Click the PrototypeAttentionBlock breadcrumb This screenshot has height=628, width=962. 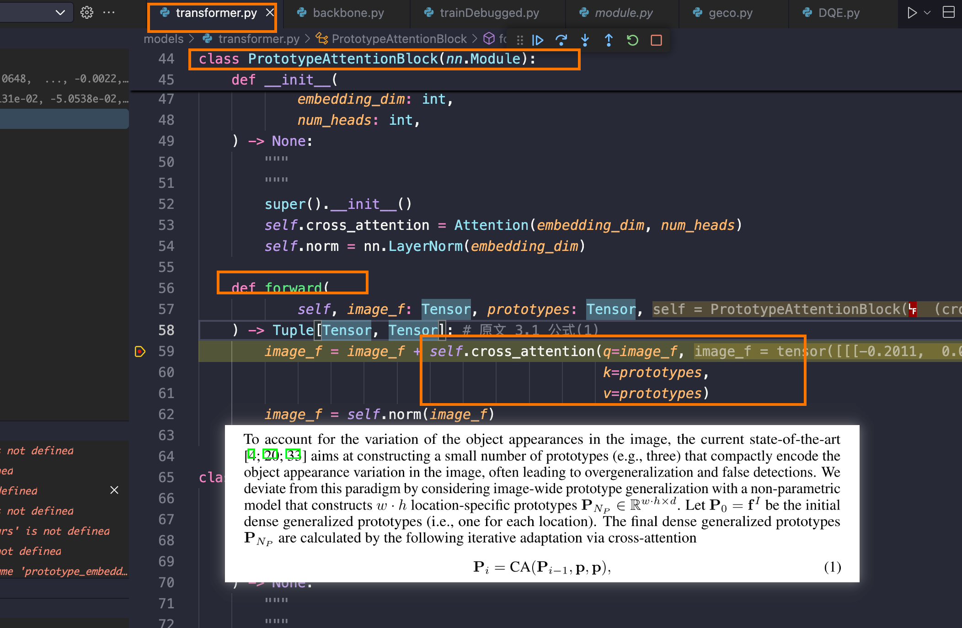(399, 39)
